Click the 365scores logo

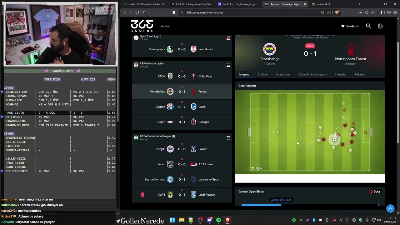pos(142,26)
